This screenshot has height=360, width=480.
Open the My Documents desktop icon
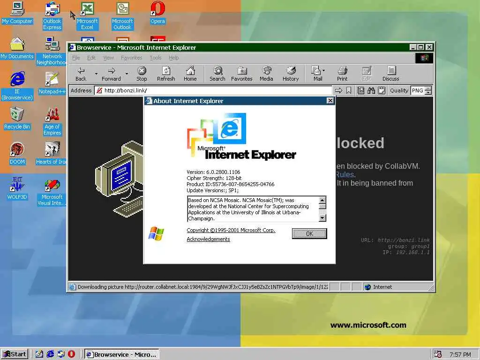[17, 48]
